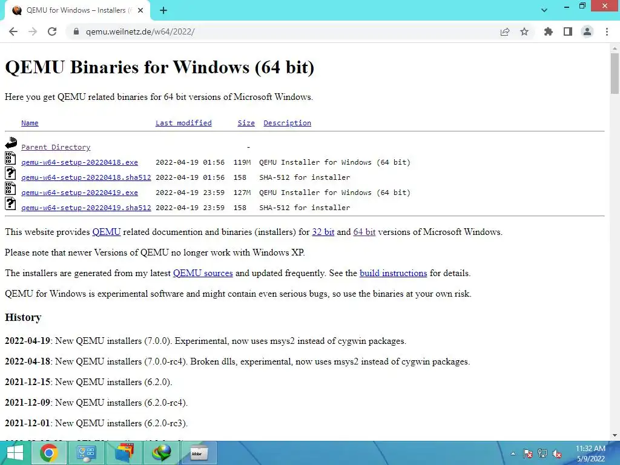The height and width of the screenshot is (465, 620).
Task: Bookmark this page with the star
Action: coord(524,31)
